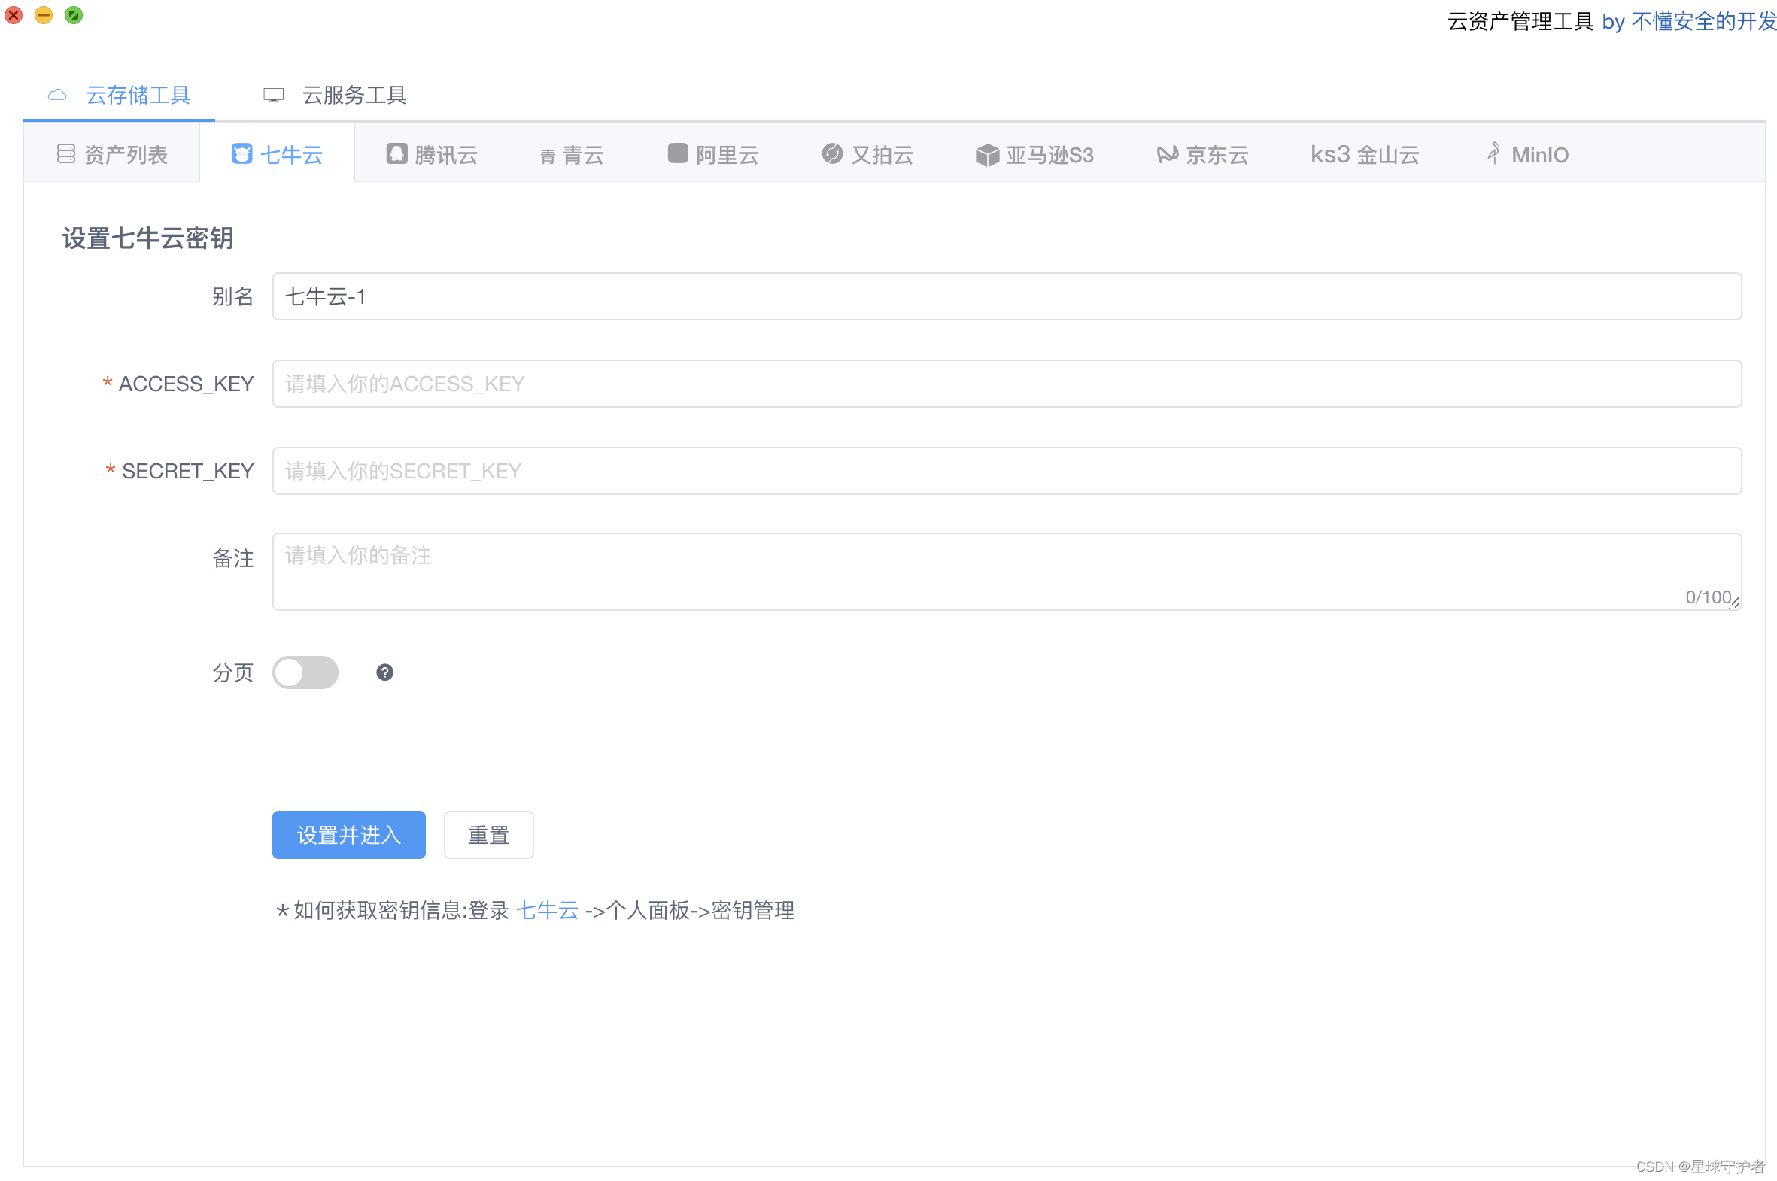The width and height of the screenshot is (1777, 1181).
Task: Open the 七牛云 hyperlink in the hint
Action: pyautogui.click(x=548, y=911)
